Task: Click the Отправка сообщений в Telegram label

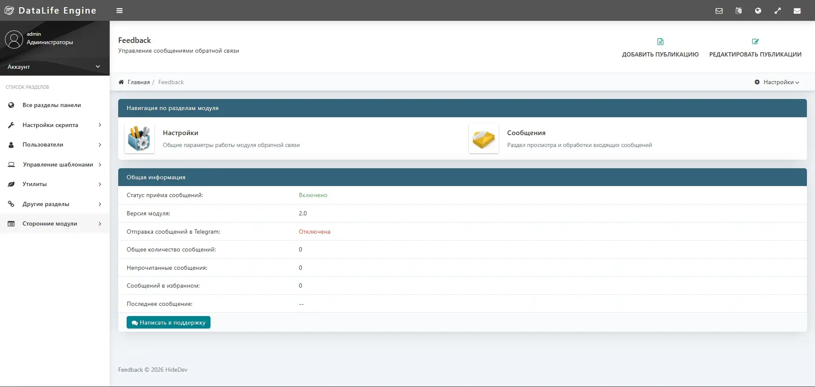Action: point(173,232)
